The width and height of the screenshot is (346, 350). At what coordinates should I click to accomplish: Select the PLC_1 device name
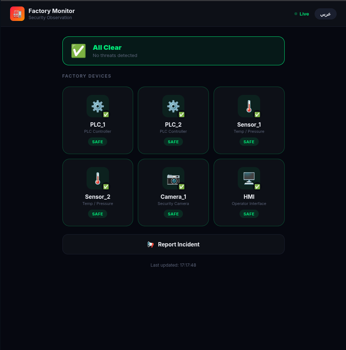click(x=97, y=124)
